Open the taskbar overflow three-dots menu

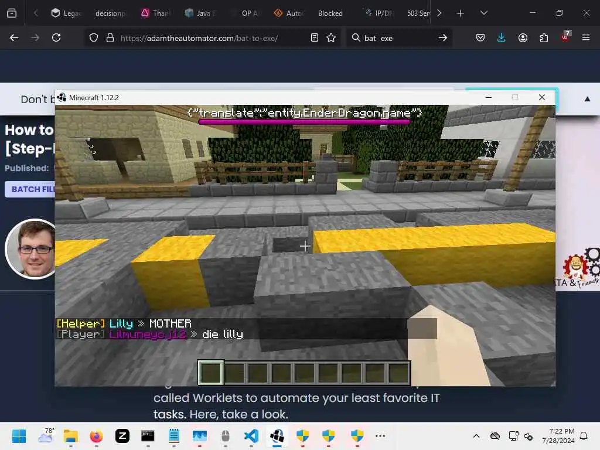380,436
